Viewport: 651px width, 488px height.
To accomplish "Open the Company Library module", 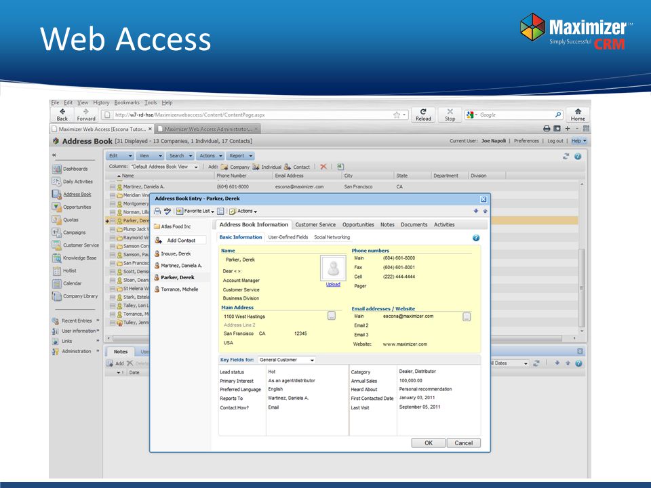I will click(x=75, y=296).
